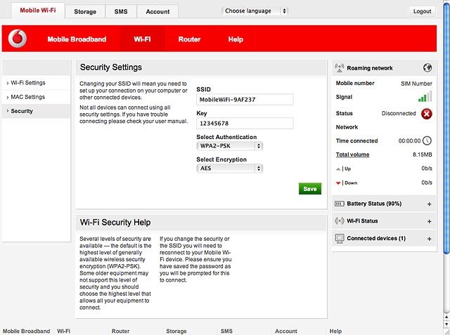Viewport: 450px width, 335px height.
Task: Open the Router menu in red bar
Action: pos(189,39)
